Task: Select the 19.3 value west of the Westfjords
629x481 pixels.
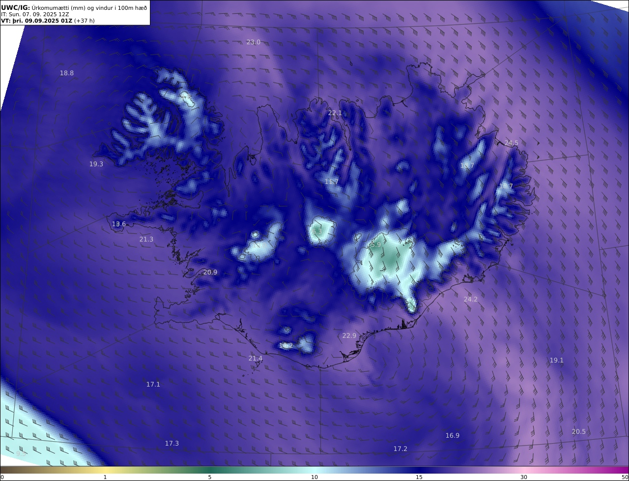Action: tap(96, 164)
